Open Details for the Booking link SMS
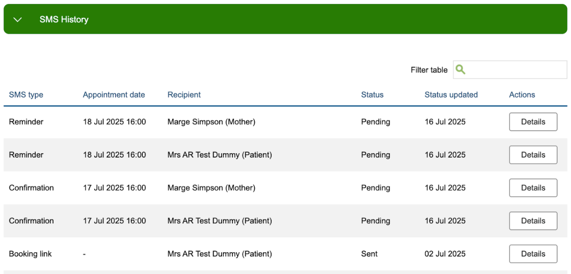Viewport: 571px width, 274px height. [533, 254]
